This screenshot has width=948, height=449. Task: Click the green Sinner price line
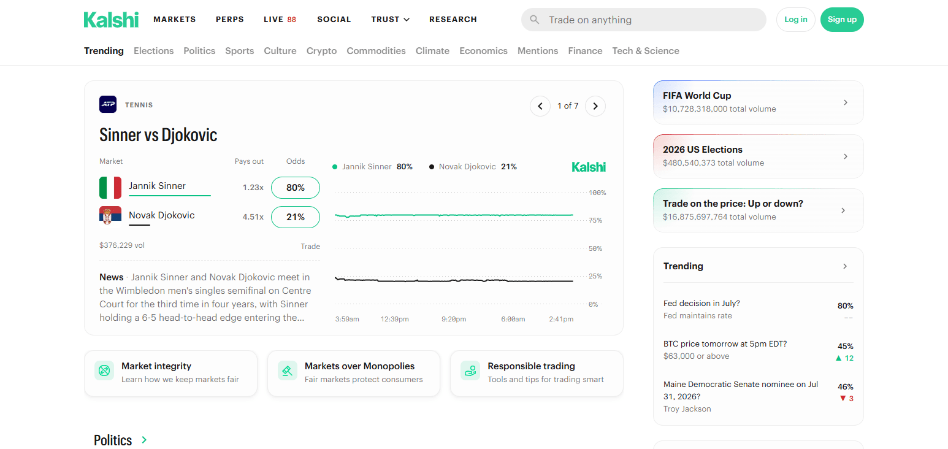coord(454,215)
